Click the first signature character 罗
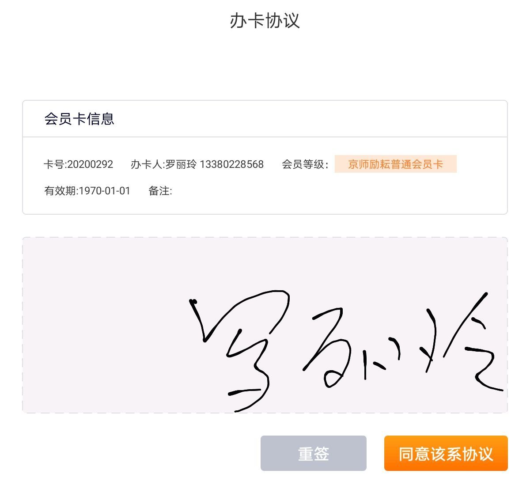530x493 pixels. 241,351
